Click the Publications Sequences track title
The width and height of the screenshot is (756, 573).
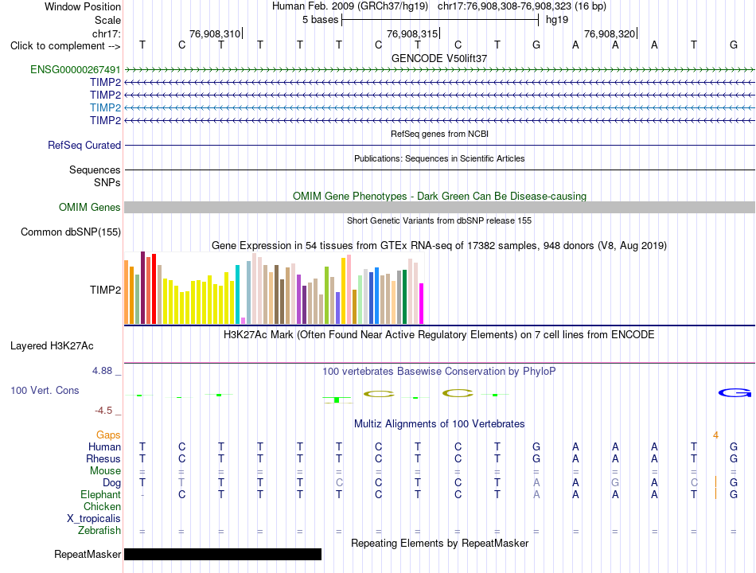click(439, 158)
